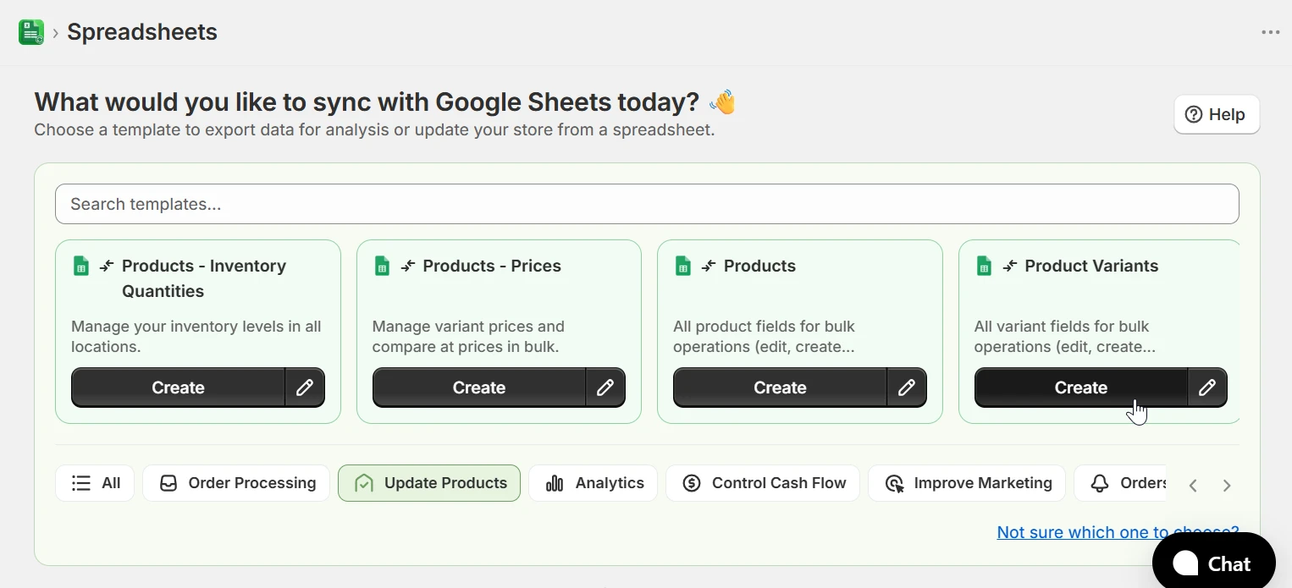1292x588 pixels.
Task: Select the Update Products tab
Action: [429, 483]
